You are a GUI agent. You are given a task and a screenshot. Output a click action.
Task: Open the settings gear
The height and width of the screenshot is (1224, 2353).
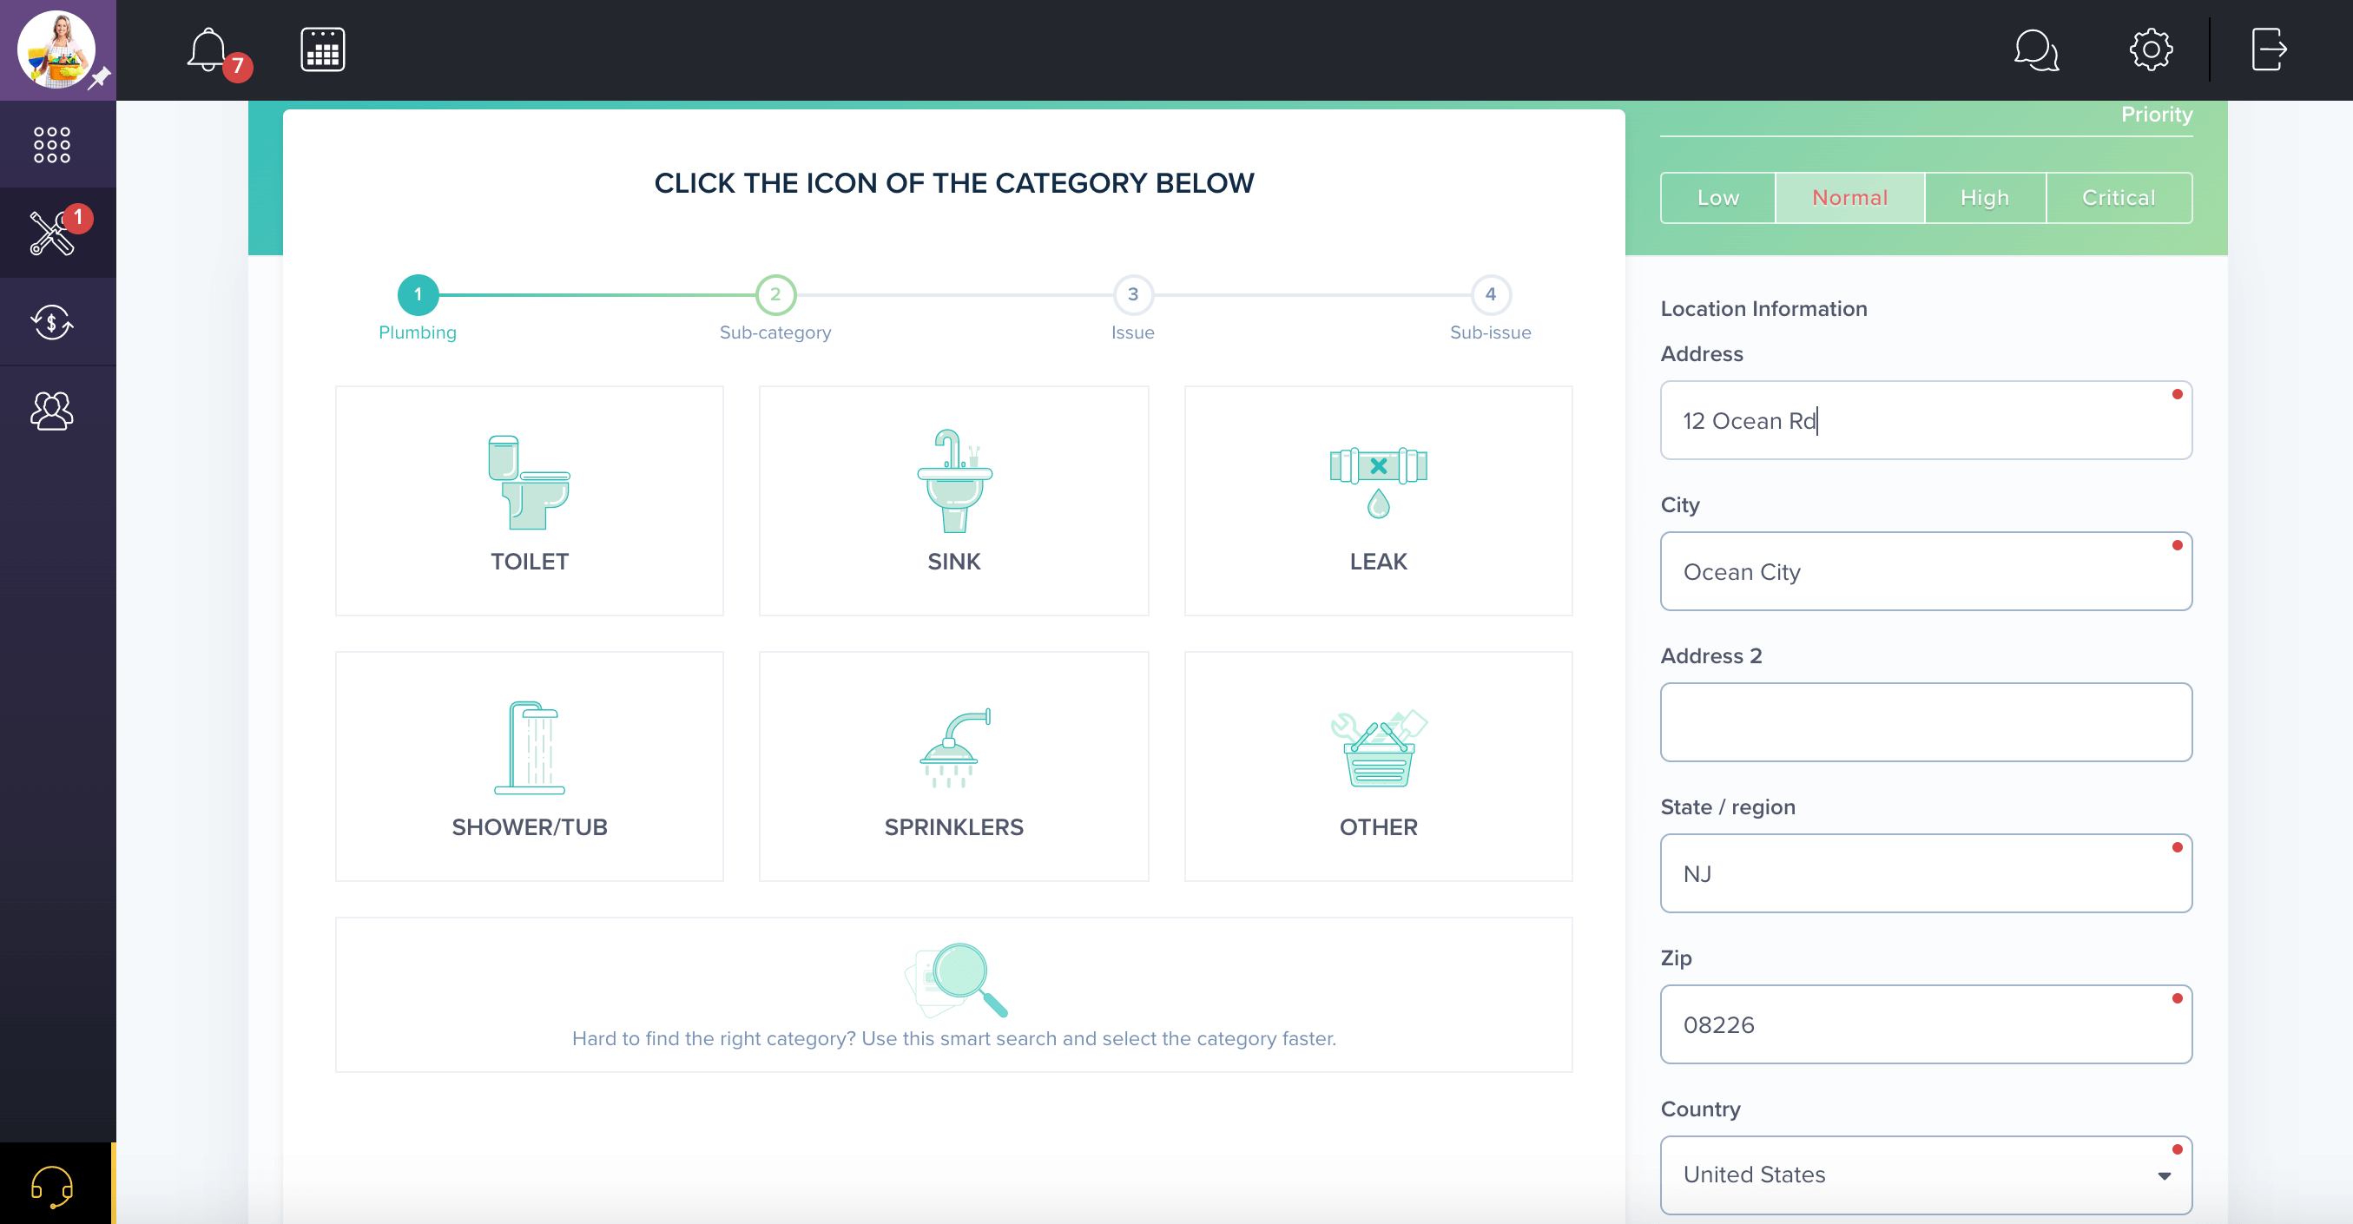coord(2152,49)
